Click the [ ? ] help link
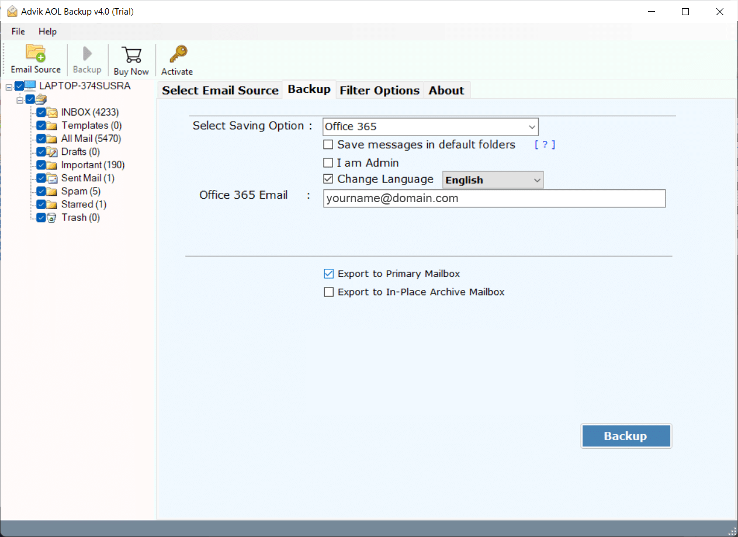738x537 pixels. coord(545,144)
